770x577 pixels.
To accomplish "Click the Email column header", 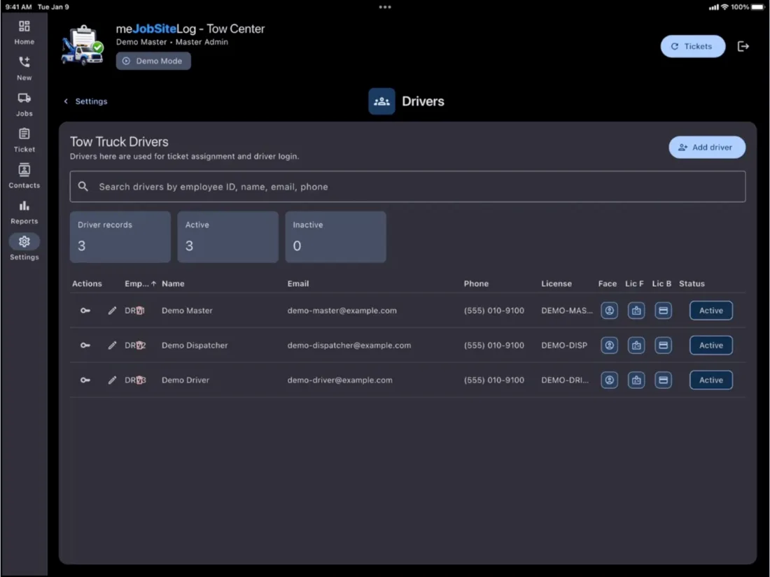I will point(298,283).
